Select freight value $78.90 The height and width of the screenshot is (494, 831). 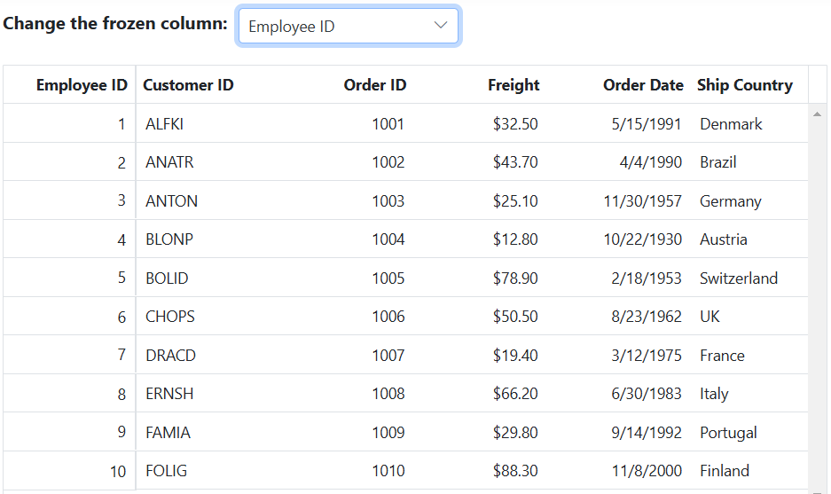point(515,278)
